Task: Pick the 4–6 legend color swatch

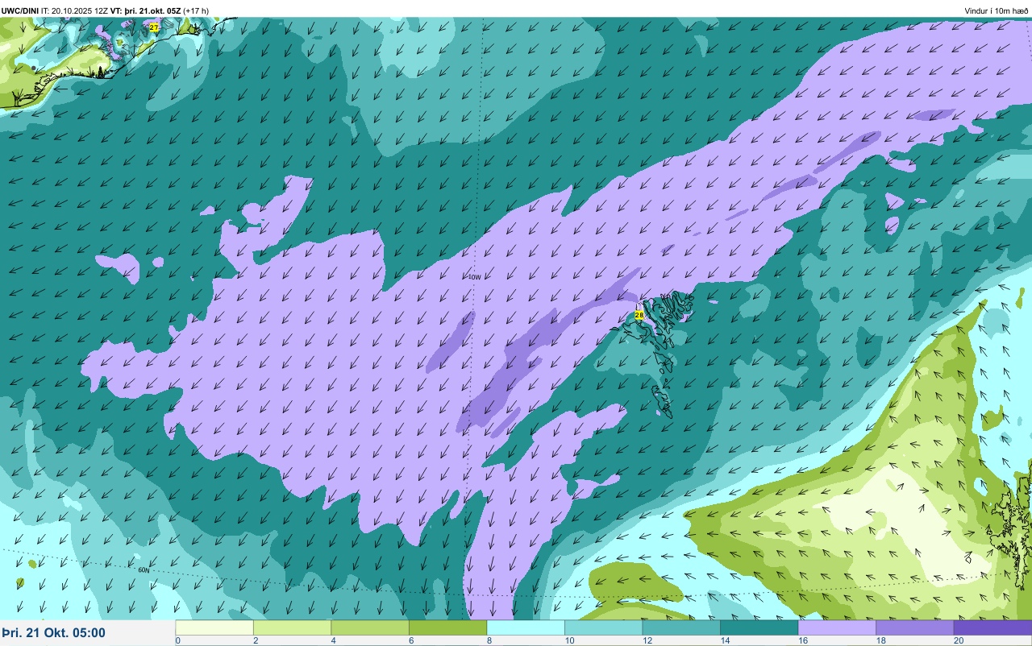Action: point(370,627)
